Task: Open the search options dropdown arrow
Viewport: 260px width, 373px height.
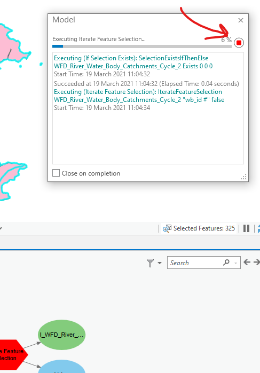Action: pos(236,263)
